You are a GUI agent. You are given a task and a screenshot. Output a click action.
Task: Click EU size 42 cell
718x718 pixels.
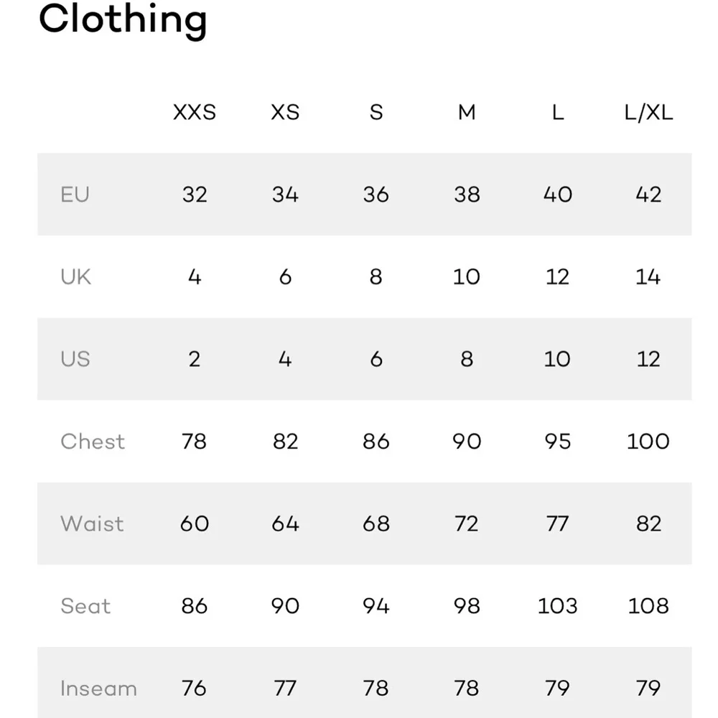click(x=648, y=195)
